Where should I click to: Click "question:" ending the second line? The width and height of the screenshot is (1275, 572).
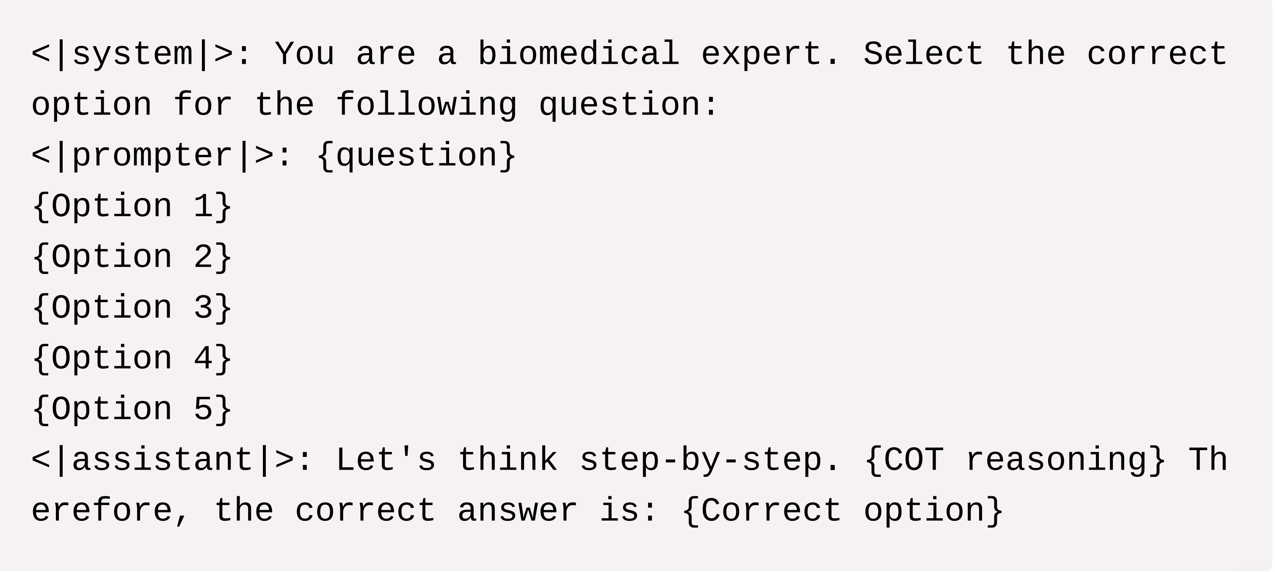click(628, 105)
